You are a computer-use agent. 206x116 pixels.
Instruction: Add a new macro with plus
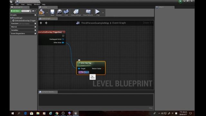click(35, 27)
